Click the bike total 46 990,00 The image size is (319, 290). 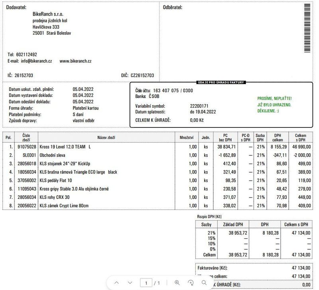click(301, 147)
